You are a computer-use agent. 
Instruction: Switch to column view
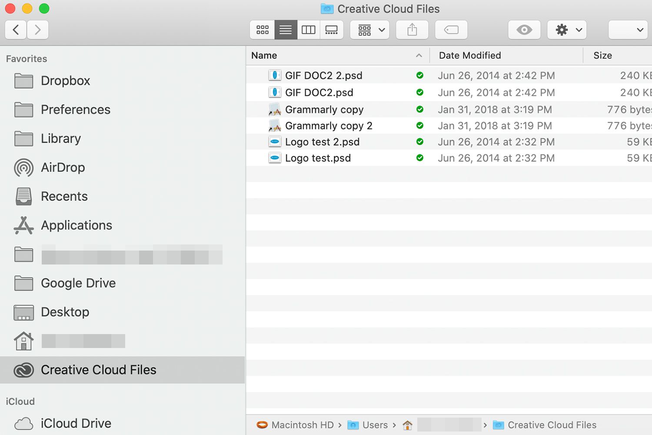(309, 30)
